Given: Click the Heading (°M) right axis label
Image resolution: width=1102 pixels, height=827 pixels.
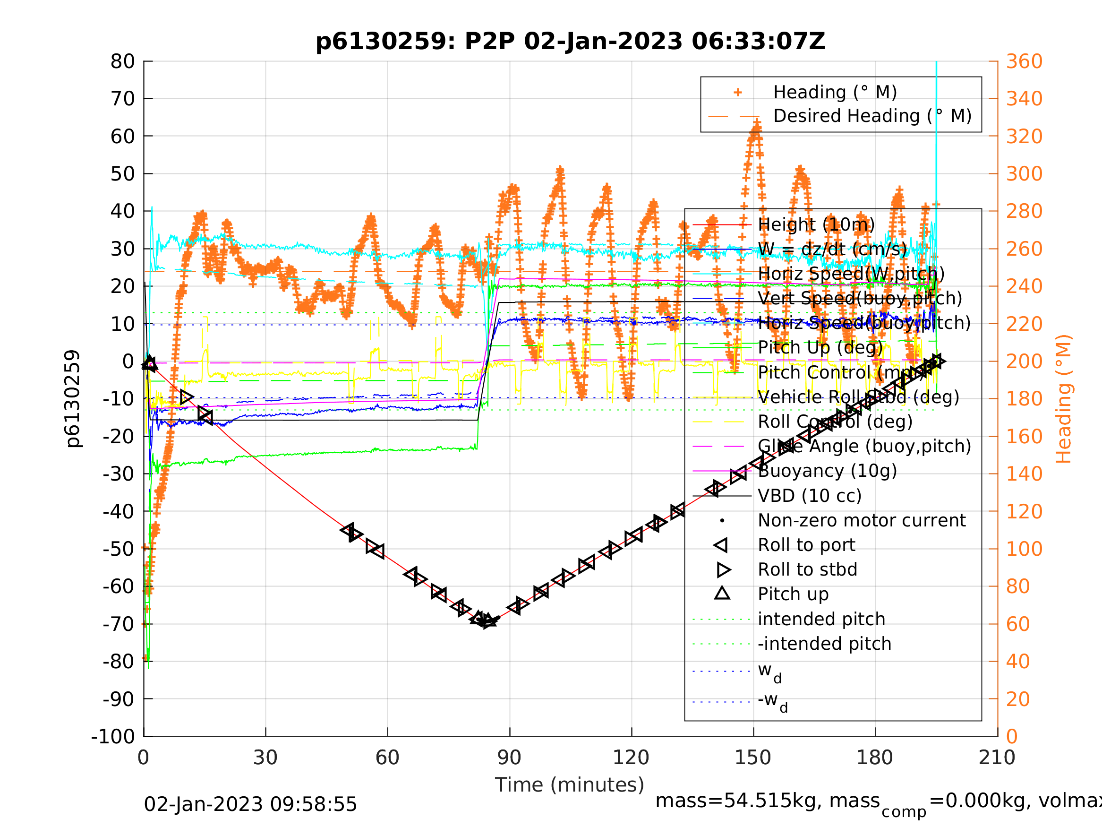Looking at the screenshot, I should pyautogui.click(x=1064, y=399).
